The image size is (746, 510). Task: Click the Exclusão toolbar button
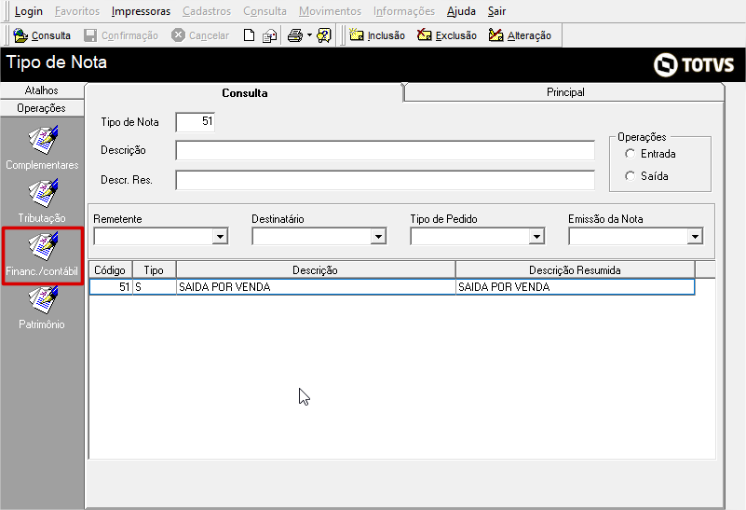[x=447, y=35]
